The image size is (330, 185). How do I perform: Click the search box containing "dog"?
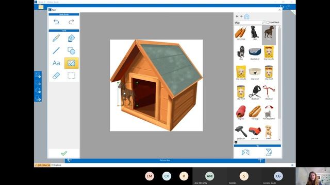pyautogui.click(x=248, y=23)
